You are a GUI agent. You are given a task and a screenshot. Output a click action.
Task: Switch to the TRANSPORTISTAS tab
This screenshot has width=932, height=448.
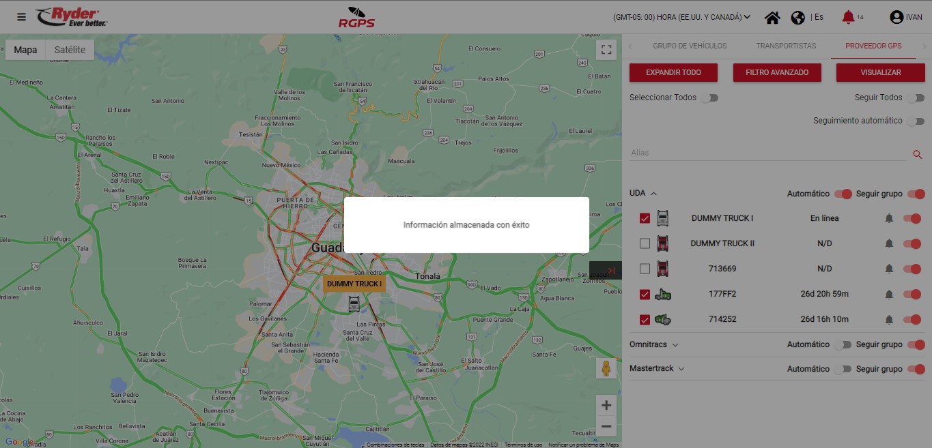point(786,46)
